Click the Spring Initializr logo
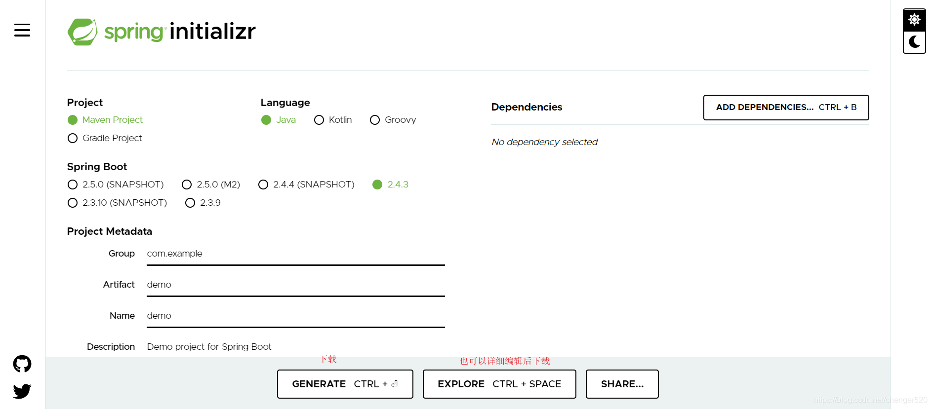The height and width of the screenshot is (409, 932). tap(162, 32)
